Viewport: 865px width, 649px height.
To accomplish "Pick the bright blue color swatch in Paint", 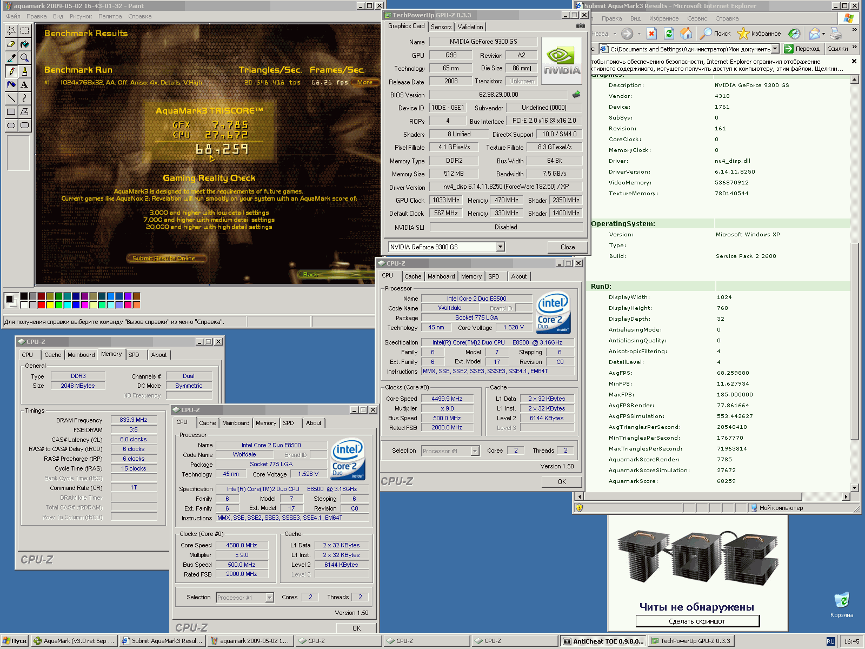I will tap(76, 304).
